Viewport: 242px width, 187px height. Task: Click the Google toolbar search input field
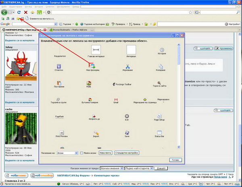[33, 24]
